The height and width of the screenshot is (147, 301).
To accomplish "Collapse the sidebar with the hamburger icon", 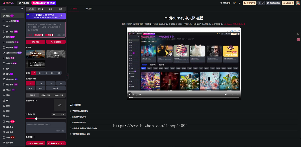I will tap(22, 9).
